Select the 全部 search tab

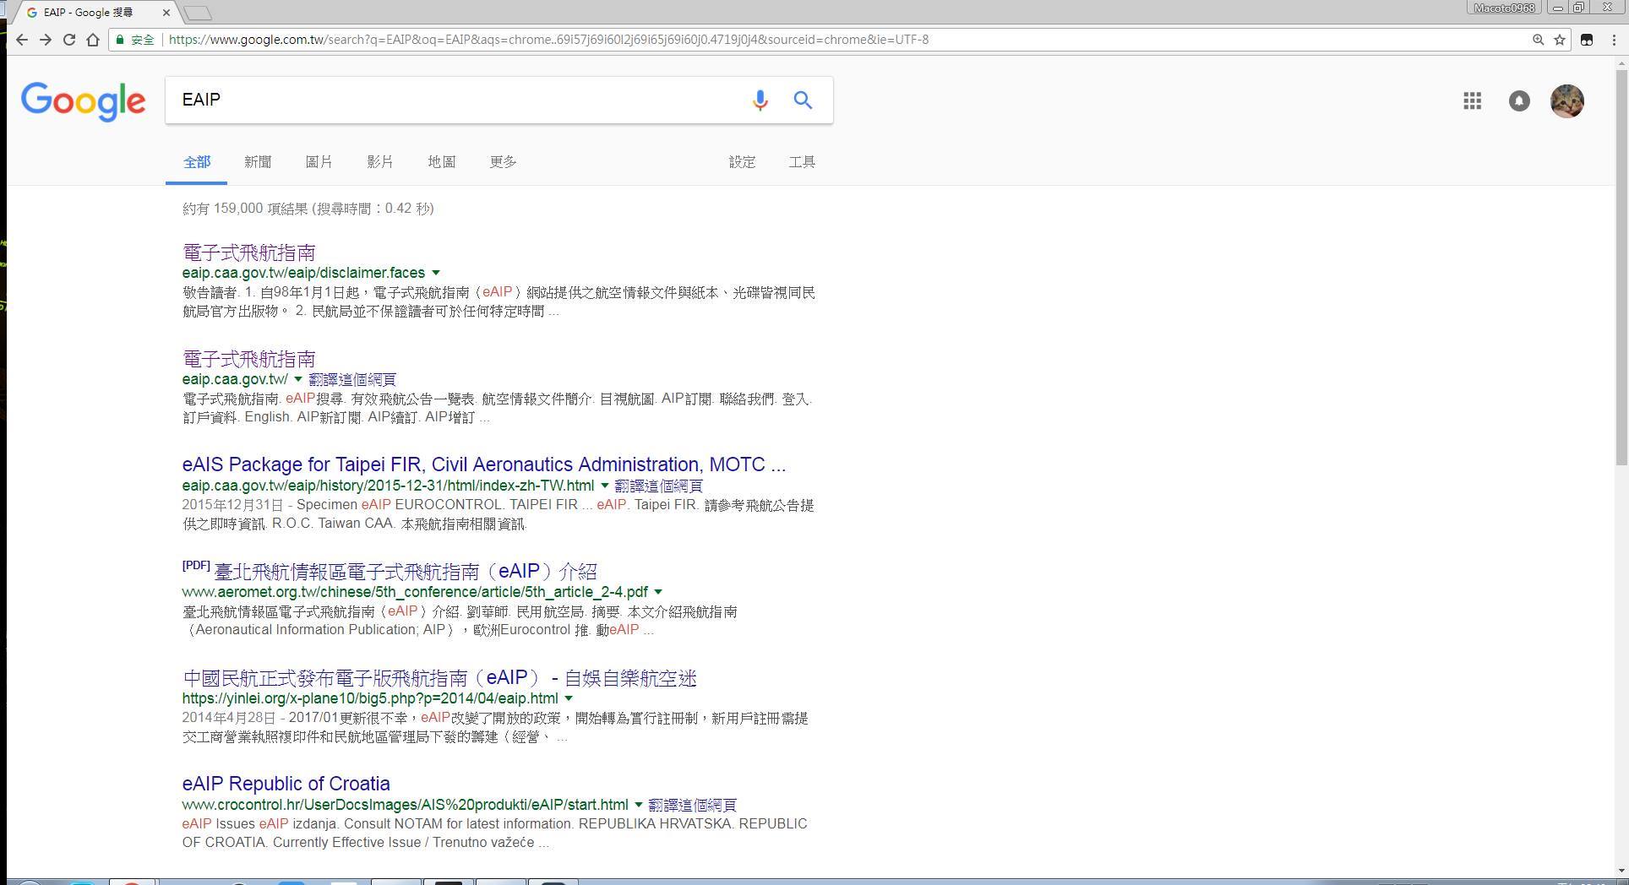coord(197,162)
